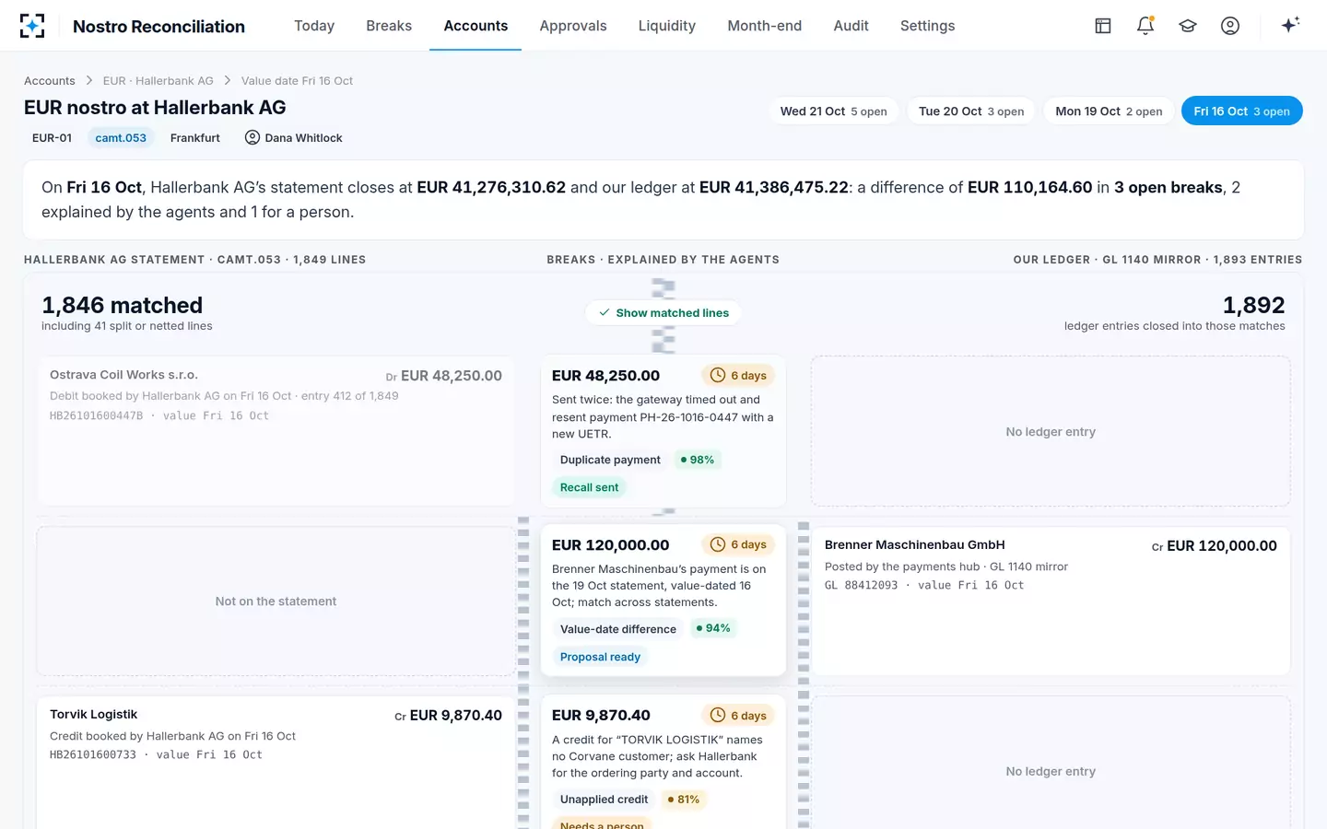The height and width of the screenshot is (829, 1327).
Task: Click the camt.053 tag
Action: click(121, 137)
